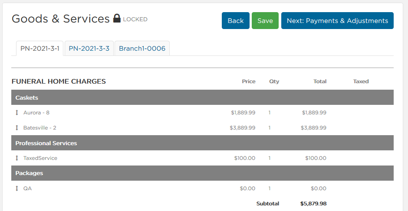
Task: Click reorder handle icon for Aurora - 8
Action: pyautogui.click(x=17, y=113)
